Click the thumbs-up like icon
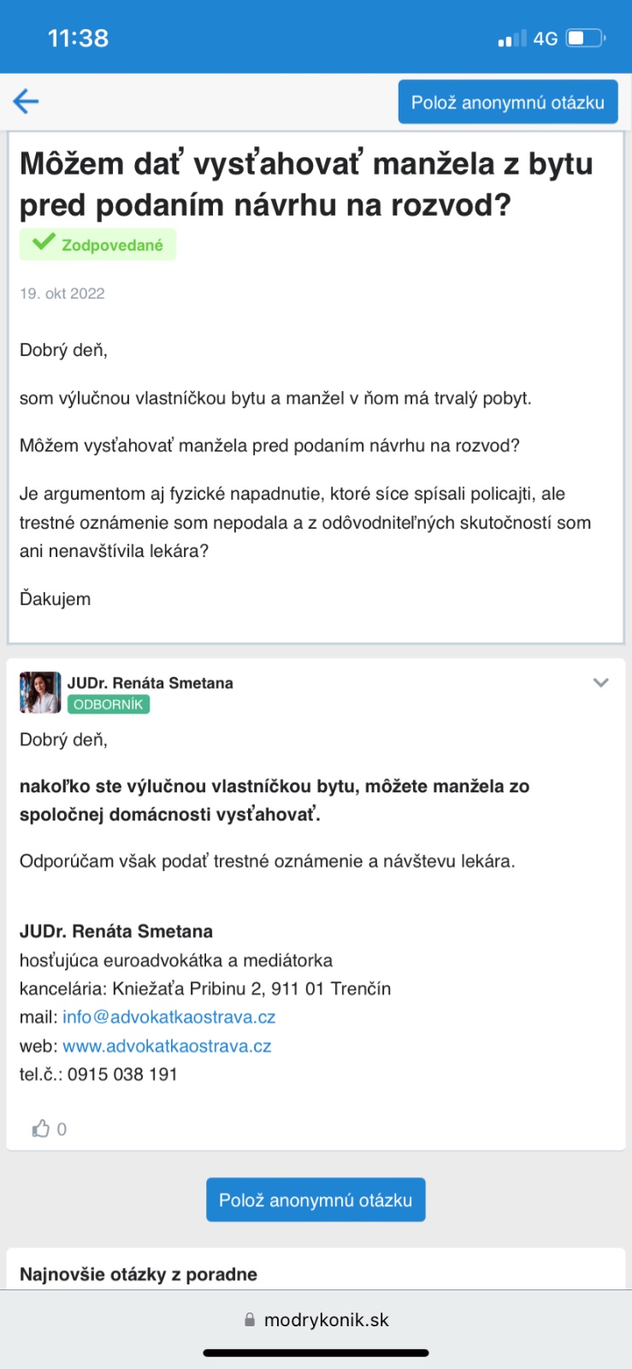632x1369 pixels. [40, 1129]
